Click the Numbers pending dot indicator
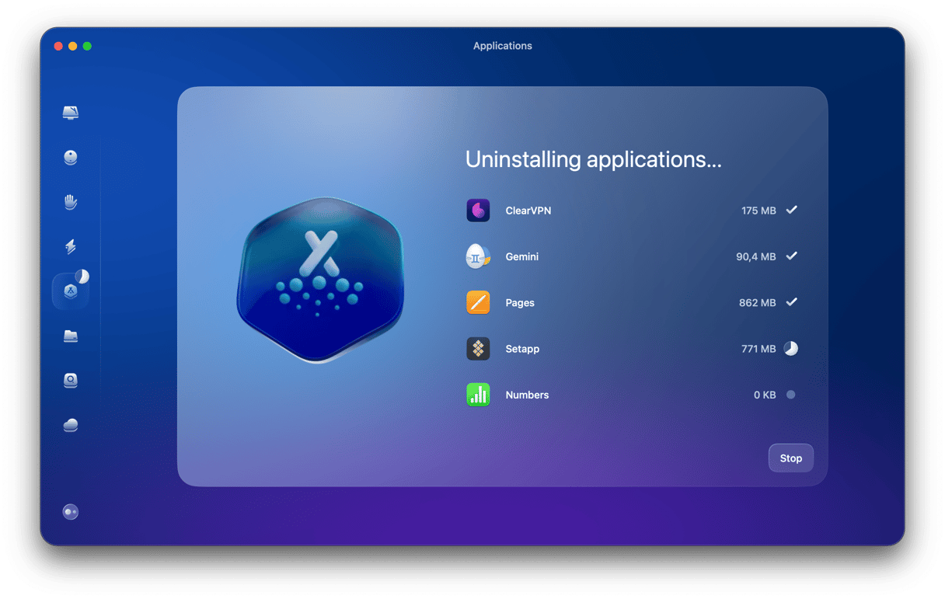 point(791,395)
